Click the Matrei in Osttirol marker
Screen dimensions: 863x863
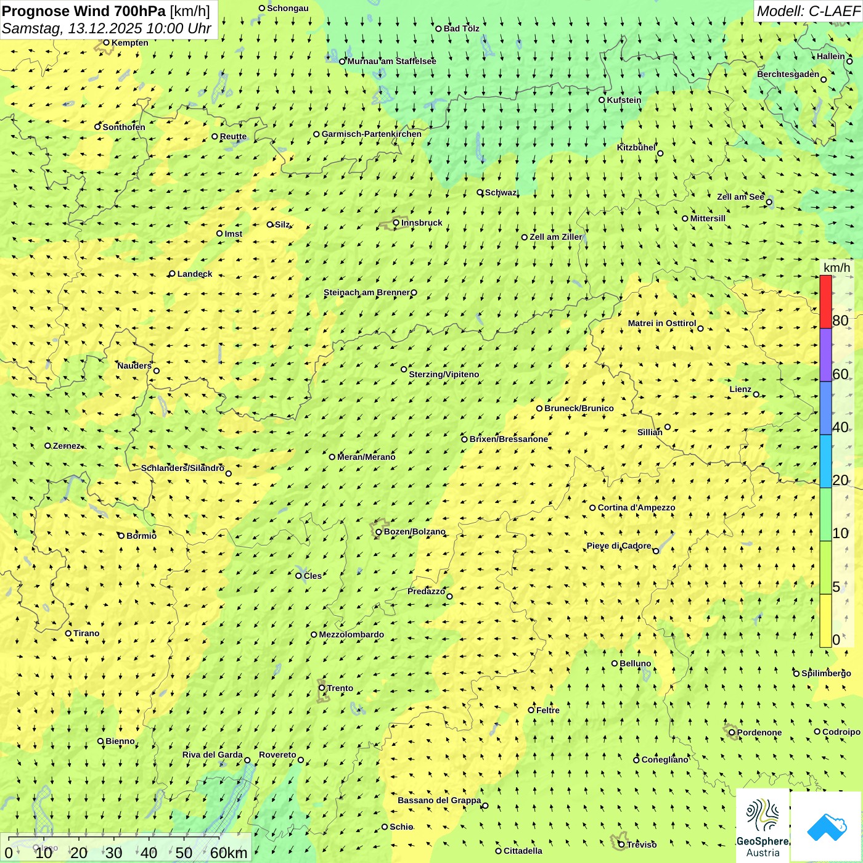700,328
